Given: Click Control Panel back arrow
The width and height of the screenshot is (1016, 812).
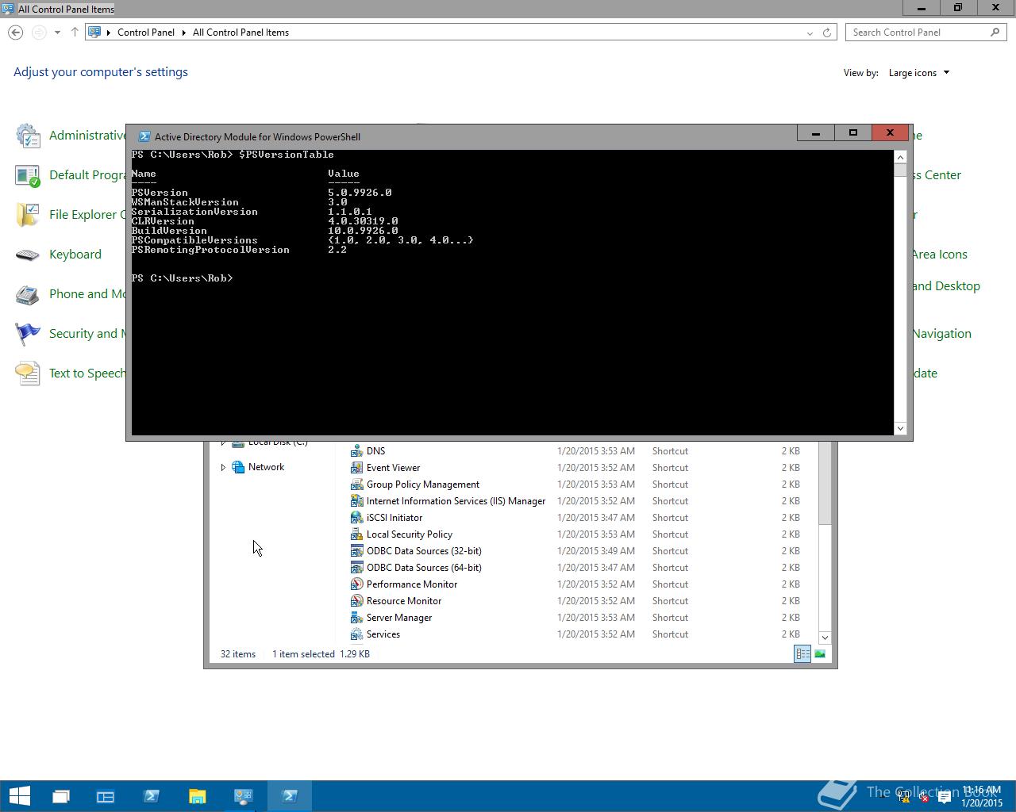Looking at the screenshot, I should [x=16, y=33].
